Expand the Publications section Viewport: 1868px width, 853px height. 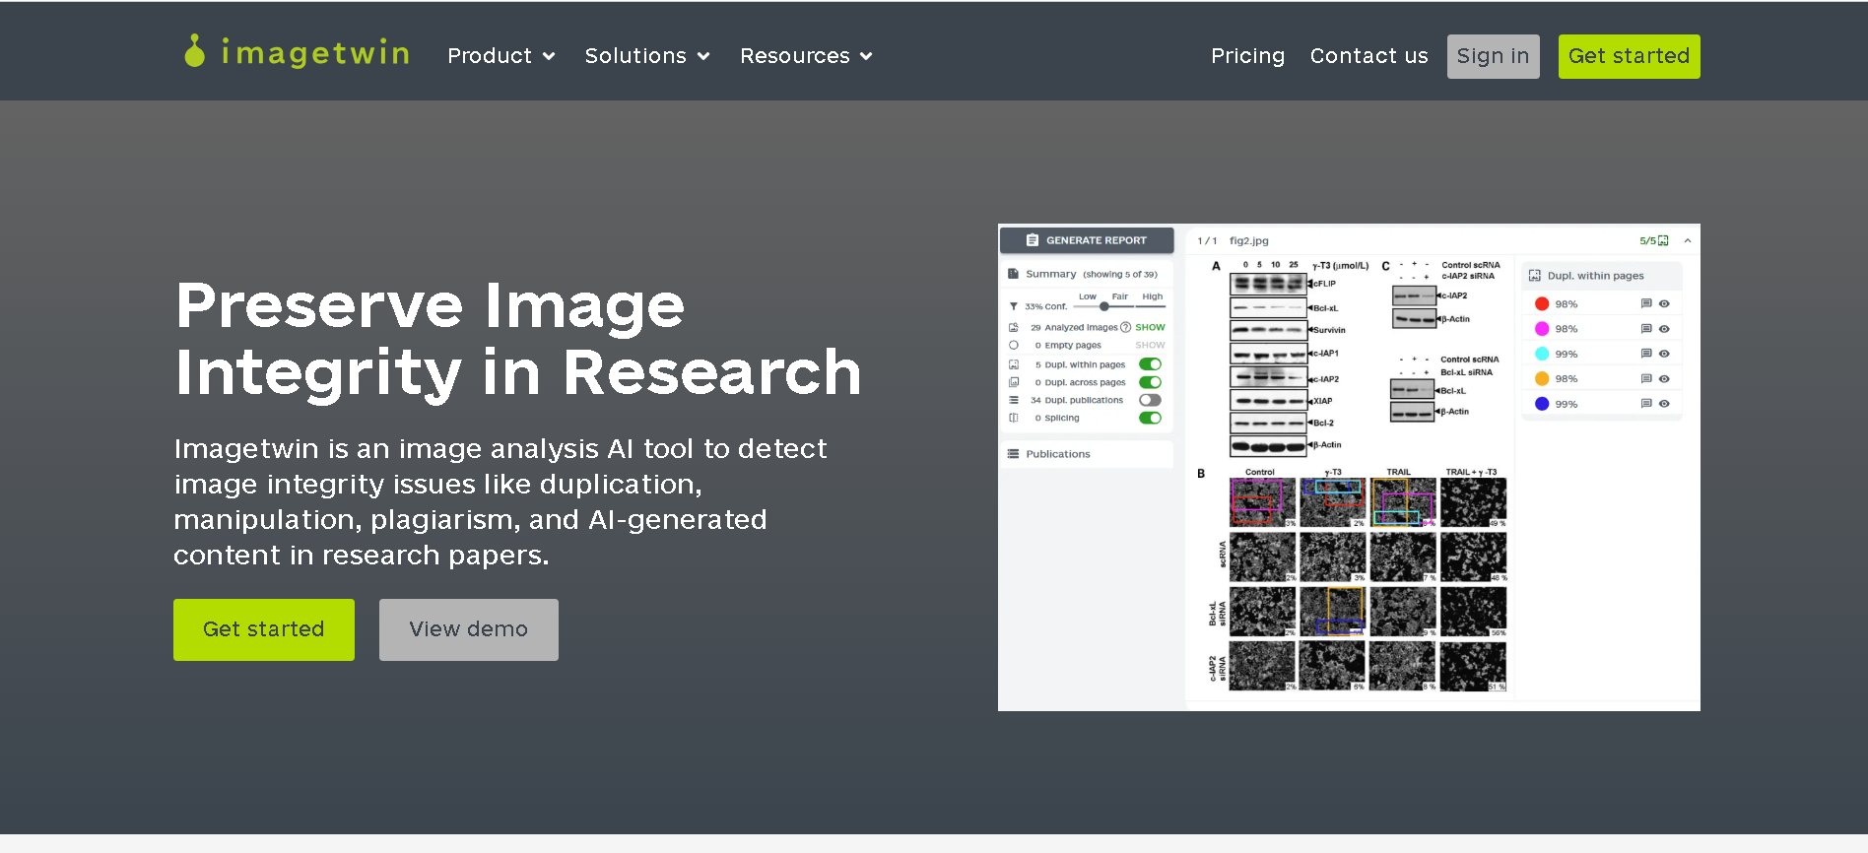tap(1086, 454)
